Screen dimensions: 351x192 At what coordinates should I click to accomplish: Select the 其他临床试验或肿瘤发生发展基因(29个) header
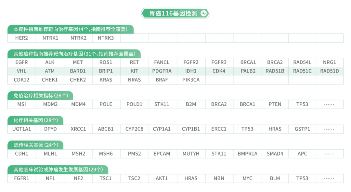pos(58,170)
